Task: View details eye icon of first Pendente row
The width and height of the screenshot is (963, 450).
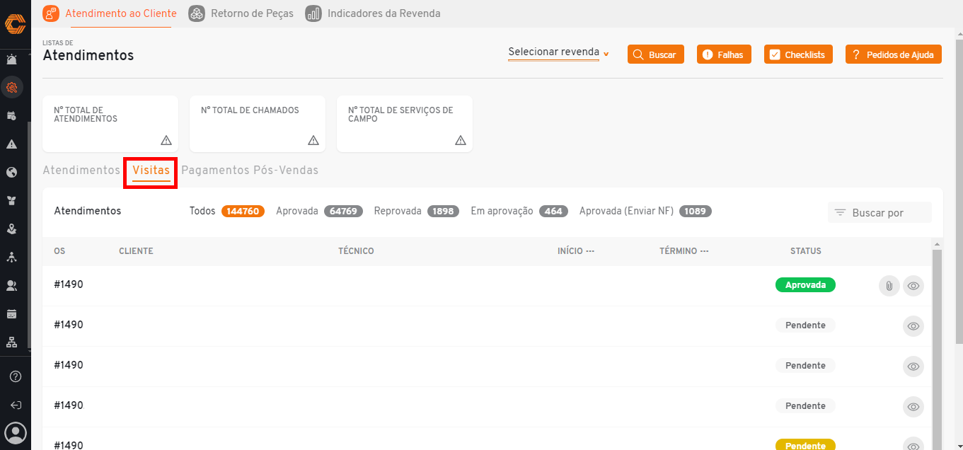Action: coord(913,326)
